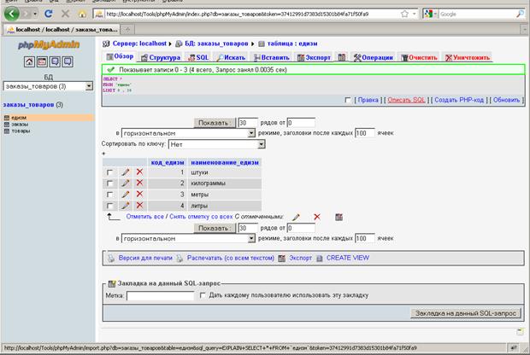Edit row 1 'штуки' with the pencil icon
The height and width of the screenshot is (355, 530).
[x=126, y=172]
